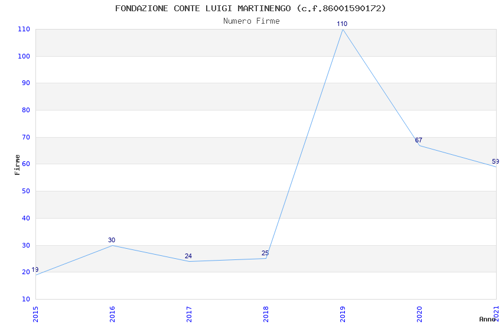Select x-axis year label 2015

pyautogui.click(x=35, y=314)
